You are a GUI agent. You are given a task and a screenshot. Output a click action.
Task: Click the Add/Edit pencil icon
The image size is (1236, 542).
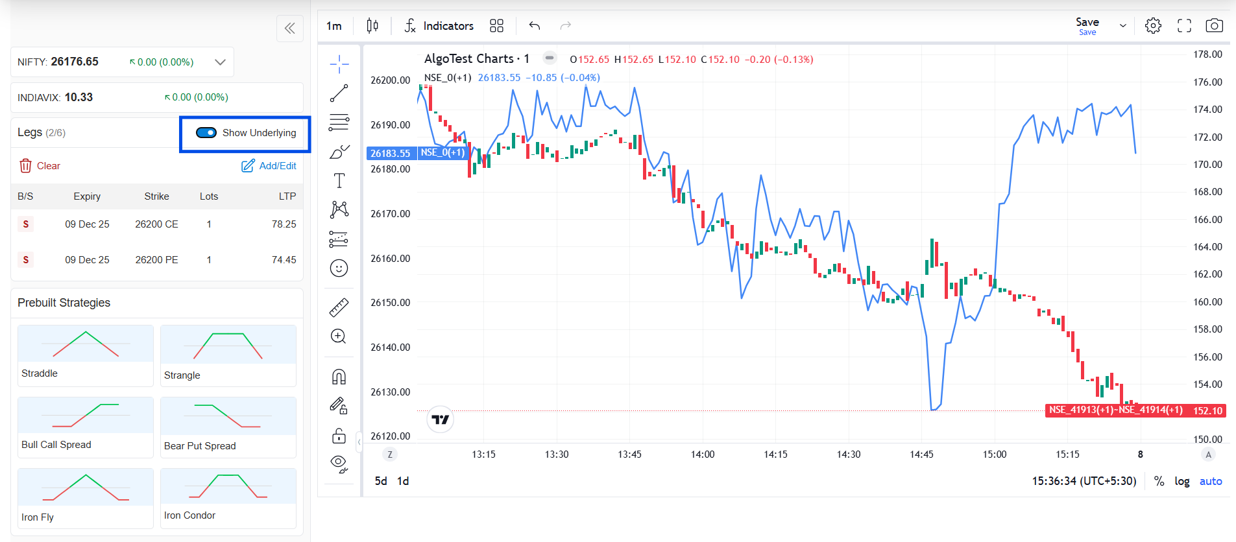[x=248, y=166]
